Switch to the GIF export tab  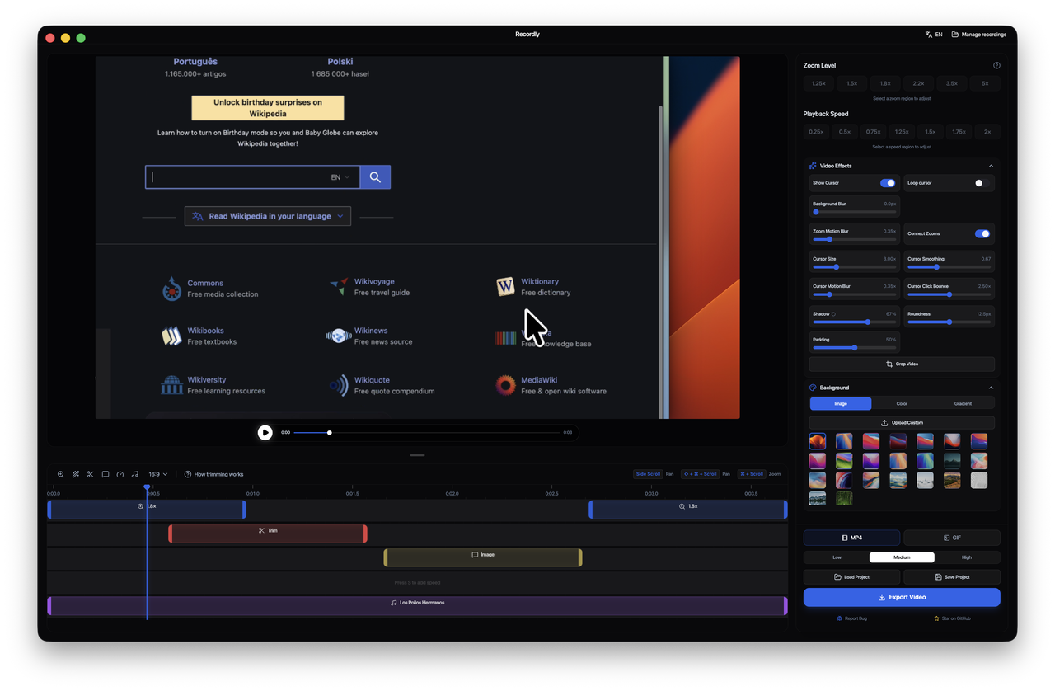click(953, 537)
